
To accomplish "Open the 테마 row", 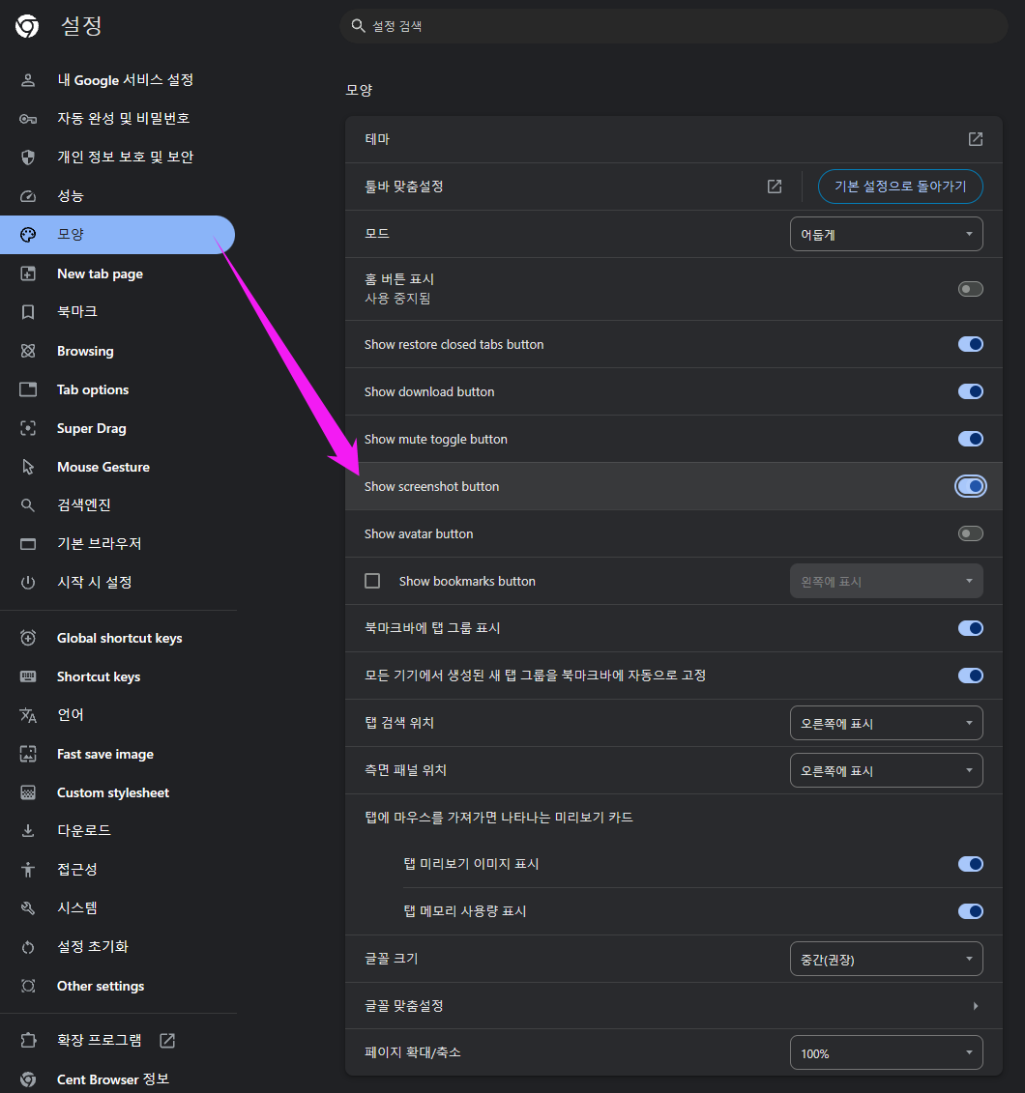I will pos(674,139).
